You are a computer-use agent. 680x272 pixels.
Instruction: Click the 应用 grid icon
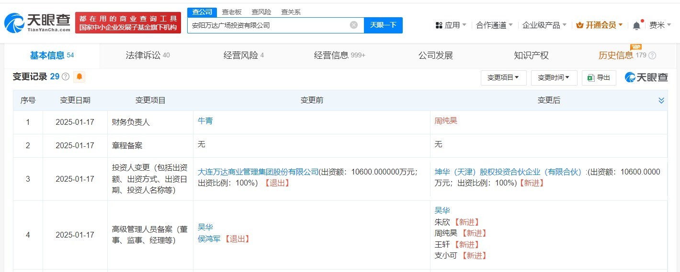tap(439, 25)
